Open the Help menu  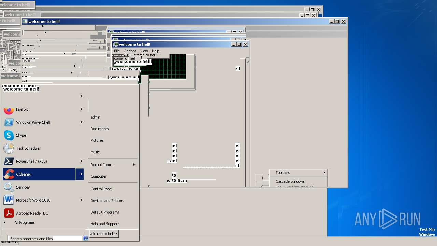[155, 51]
